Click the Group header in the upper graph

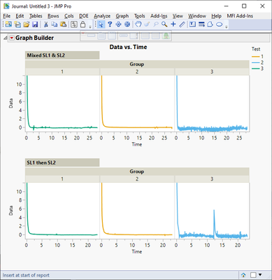[137, 64]
